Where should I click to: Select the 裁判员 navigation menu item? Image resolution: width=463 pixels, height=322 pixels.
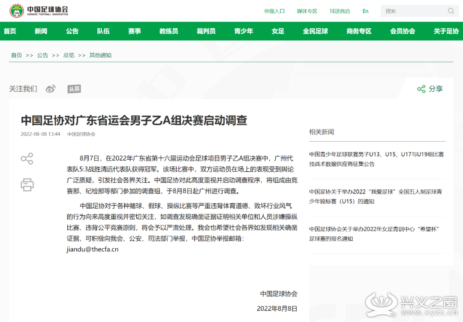click(x=206, y=31)
